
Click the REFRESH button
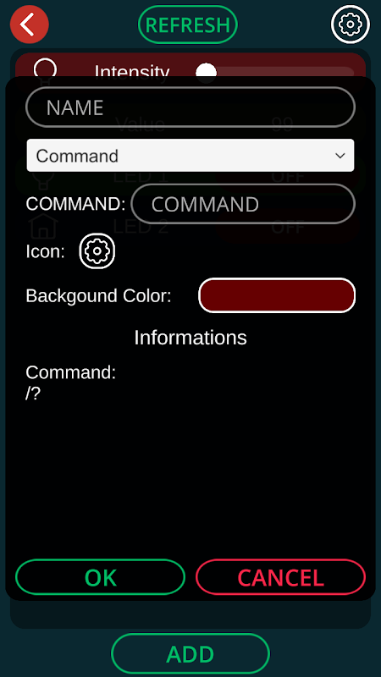187,25
